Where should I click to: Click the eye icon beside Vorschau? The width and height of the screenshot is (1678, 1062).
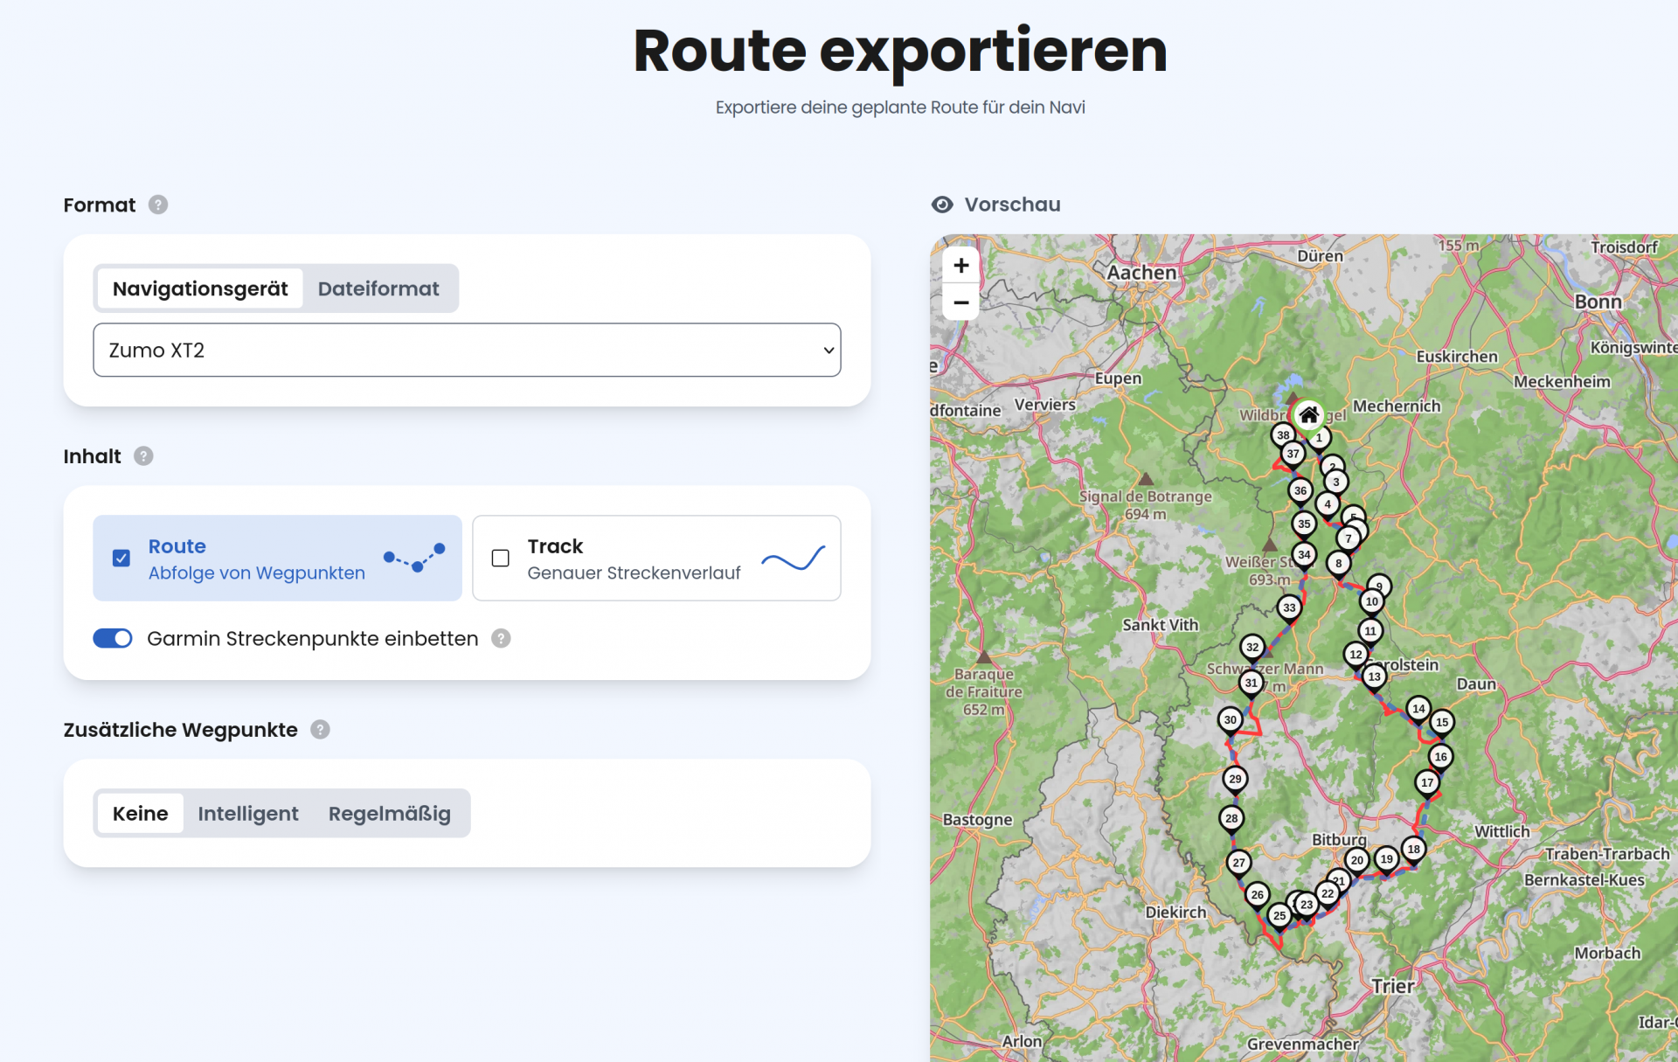[x=942, y=205]
